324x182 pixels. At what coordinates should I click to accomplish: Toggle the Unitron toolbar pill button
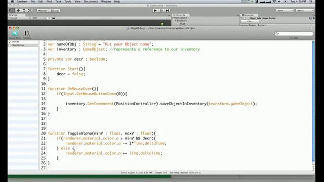[x=311, y=28]
